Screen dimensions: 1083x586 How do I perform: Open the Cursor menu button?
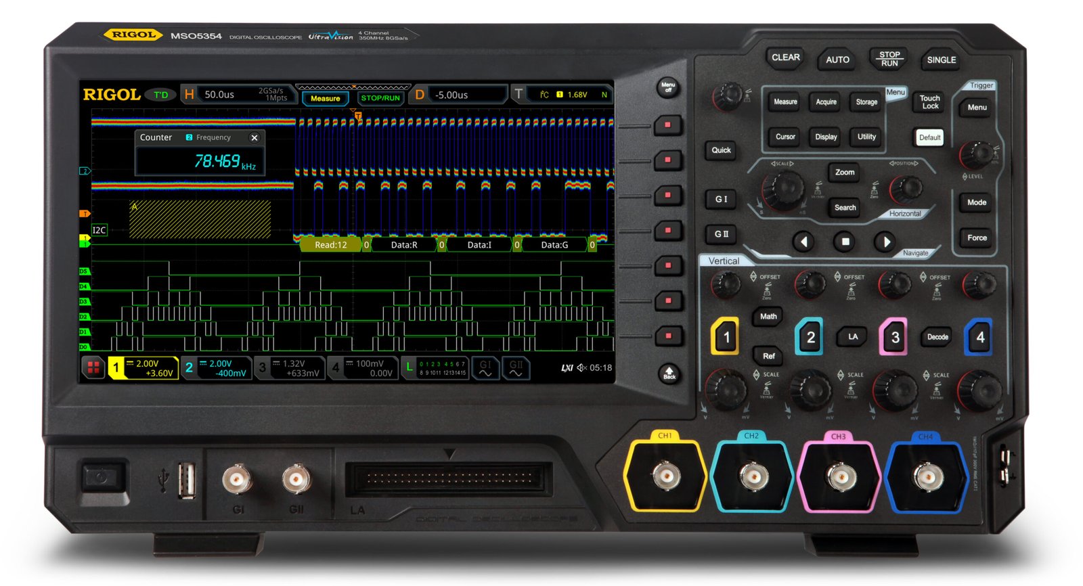785,137
